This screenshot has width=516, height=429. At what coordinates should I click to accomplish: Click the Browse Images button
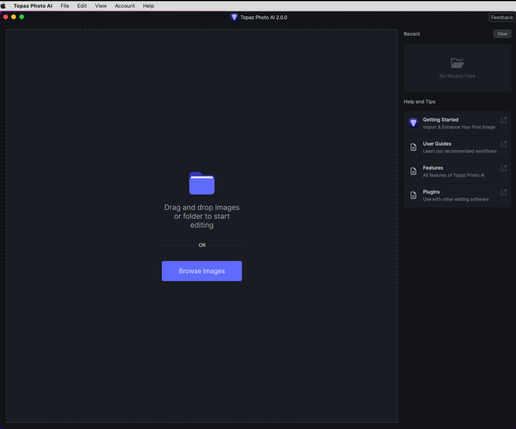pos(201,271)
